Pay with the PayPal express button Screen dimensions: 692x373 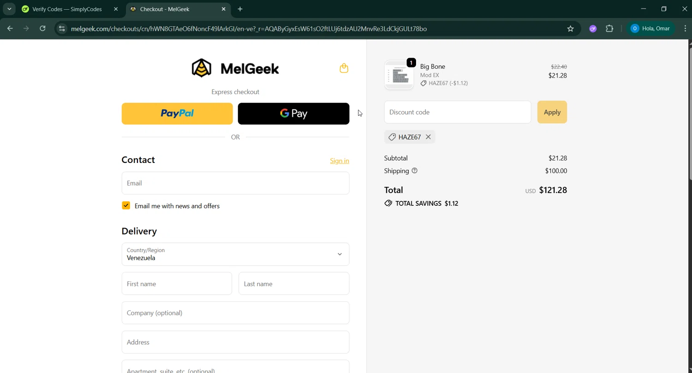coord(177,114)
